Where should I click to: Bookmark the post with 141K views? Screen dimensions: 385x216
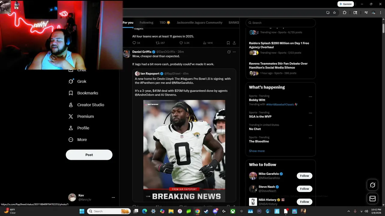click(x=228, y=43)
